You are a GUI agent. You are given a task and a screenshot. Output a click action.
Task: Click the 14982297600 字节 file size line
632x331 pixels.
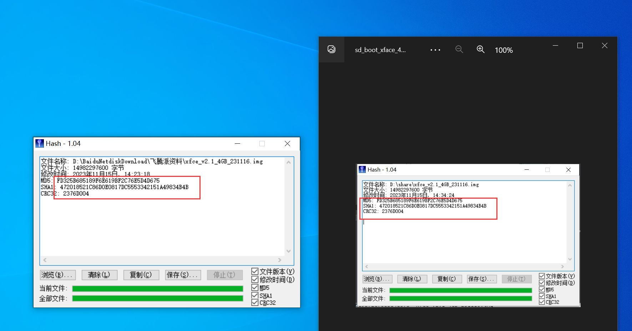[82, 168]
